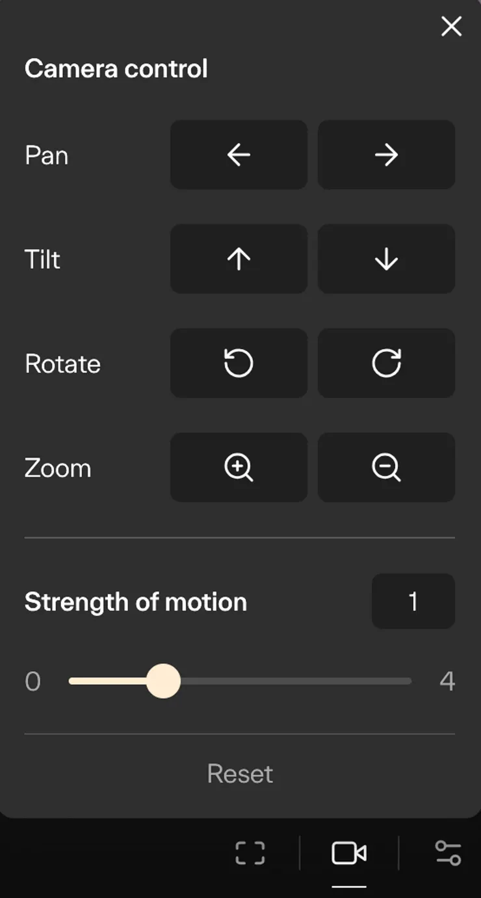Zoom the camera out
The width and height of the screenshot is (481, 898).
[386, 467]
